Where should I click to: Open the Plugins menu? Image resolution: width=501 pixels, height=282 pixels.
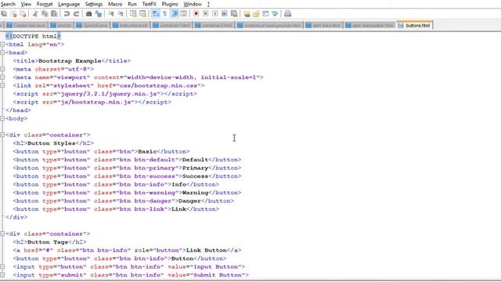click(170, 4)
